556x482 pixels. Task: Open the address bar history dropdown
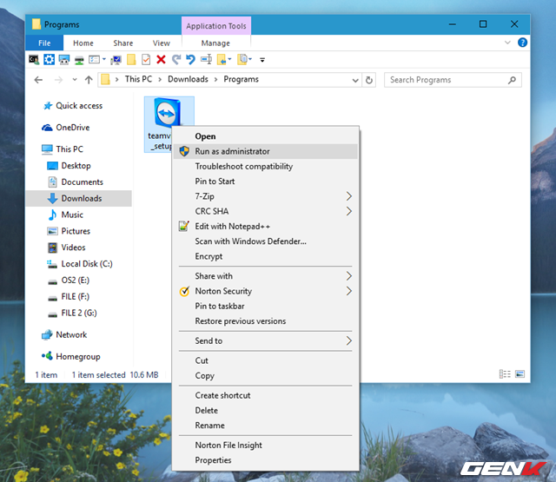(354, 80)
